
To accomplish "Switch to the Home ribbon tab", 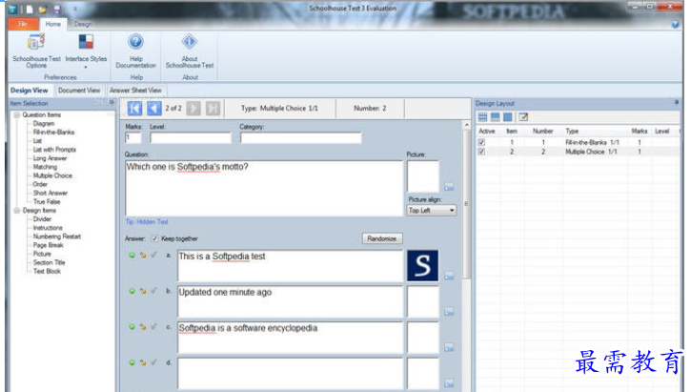I will tap(53, 24).
